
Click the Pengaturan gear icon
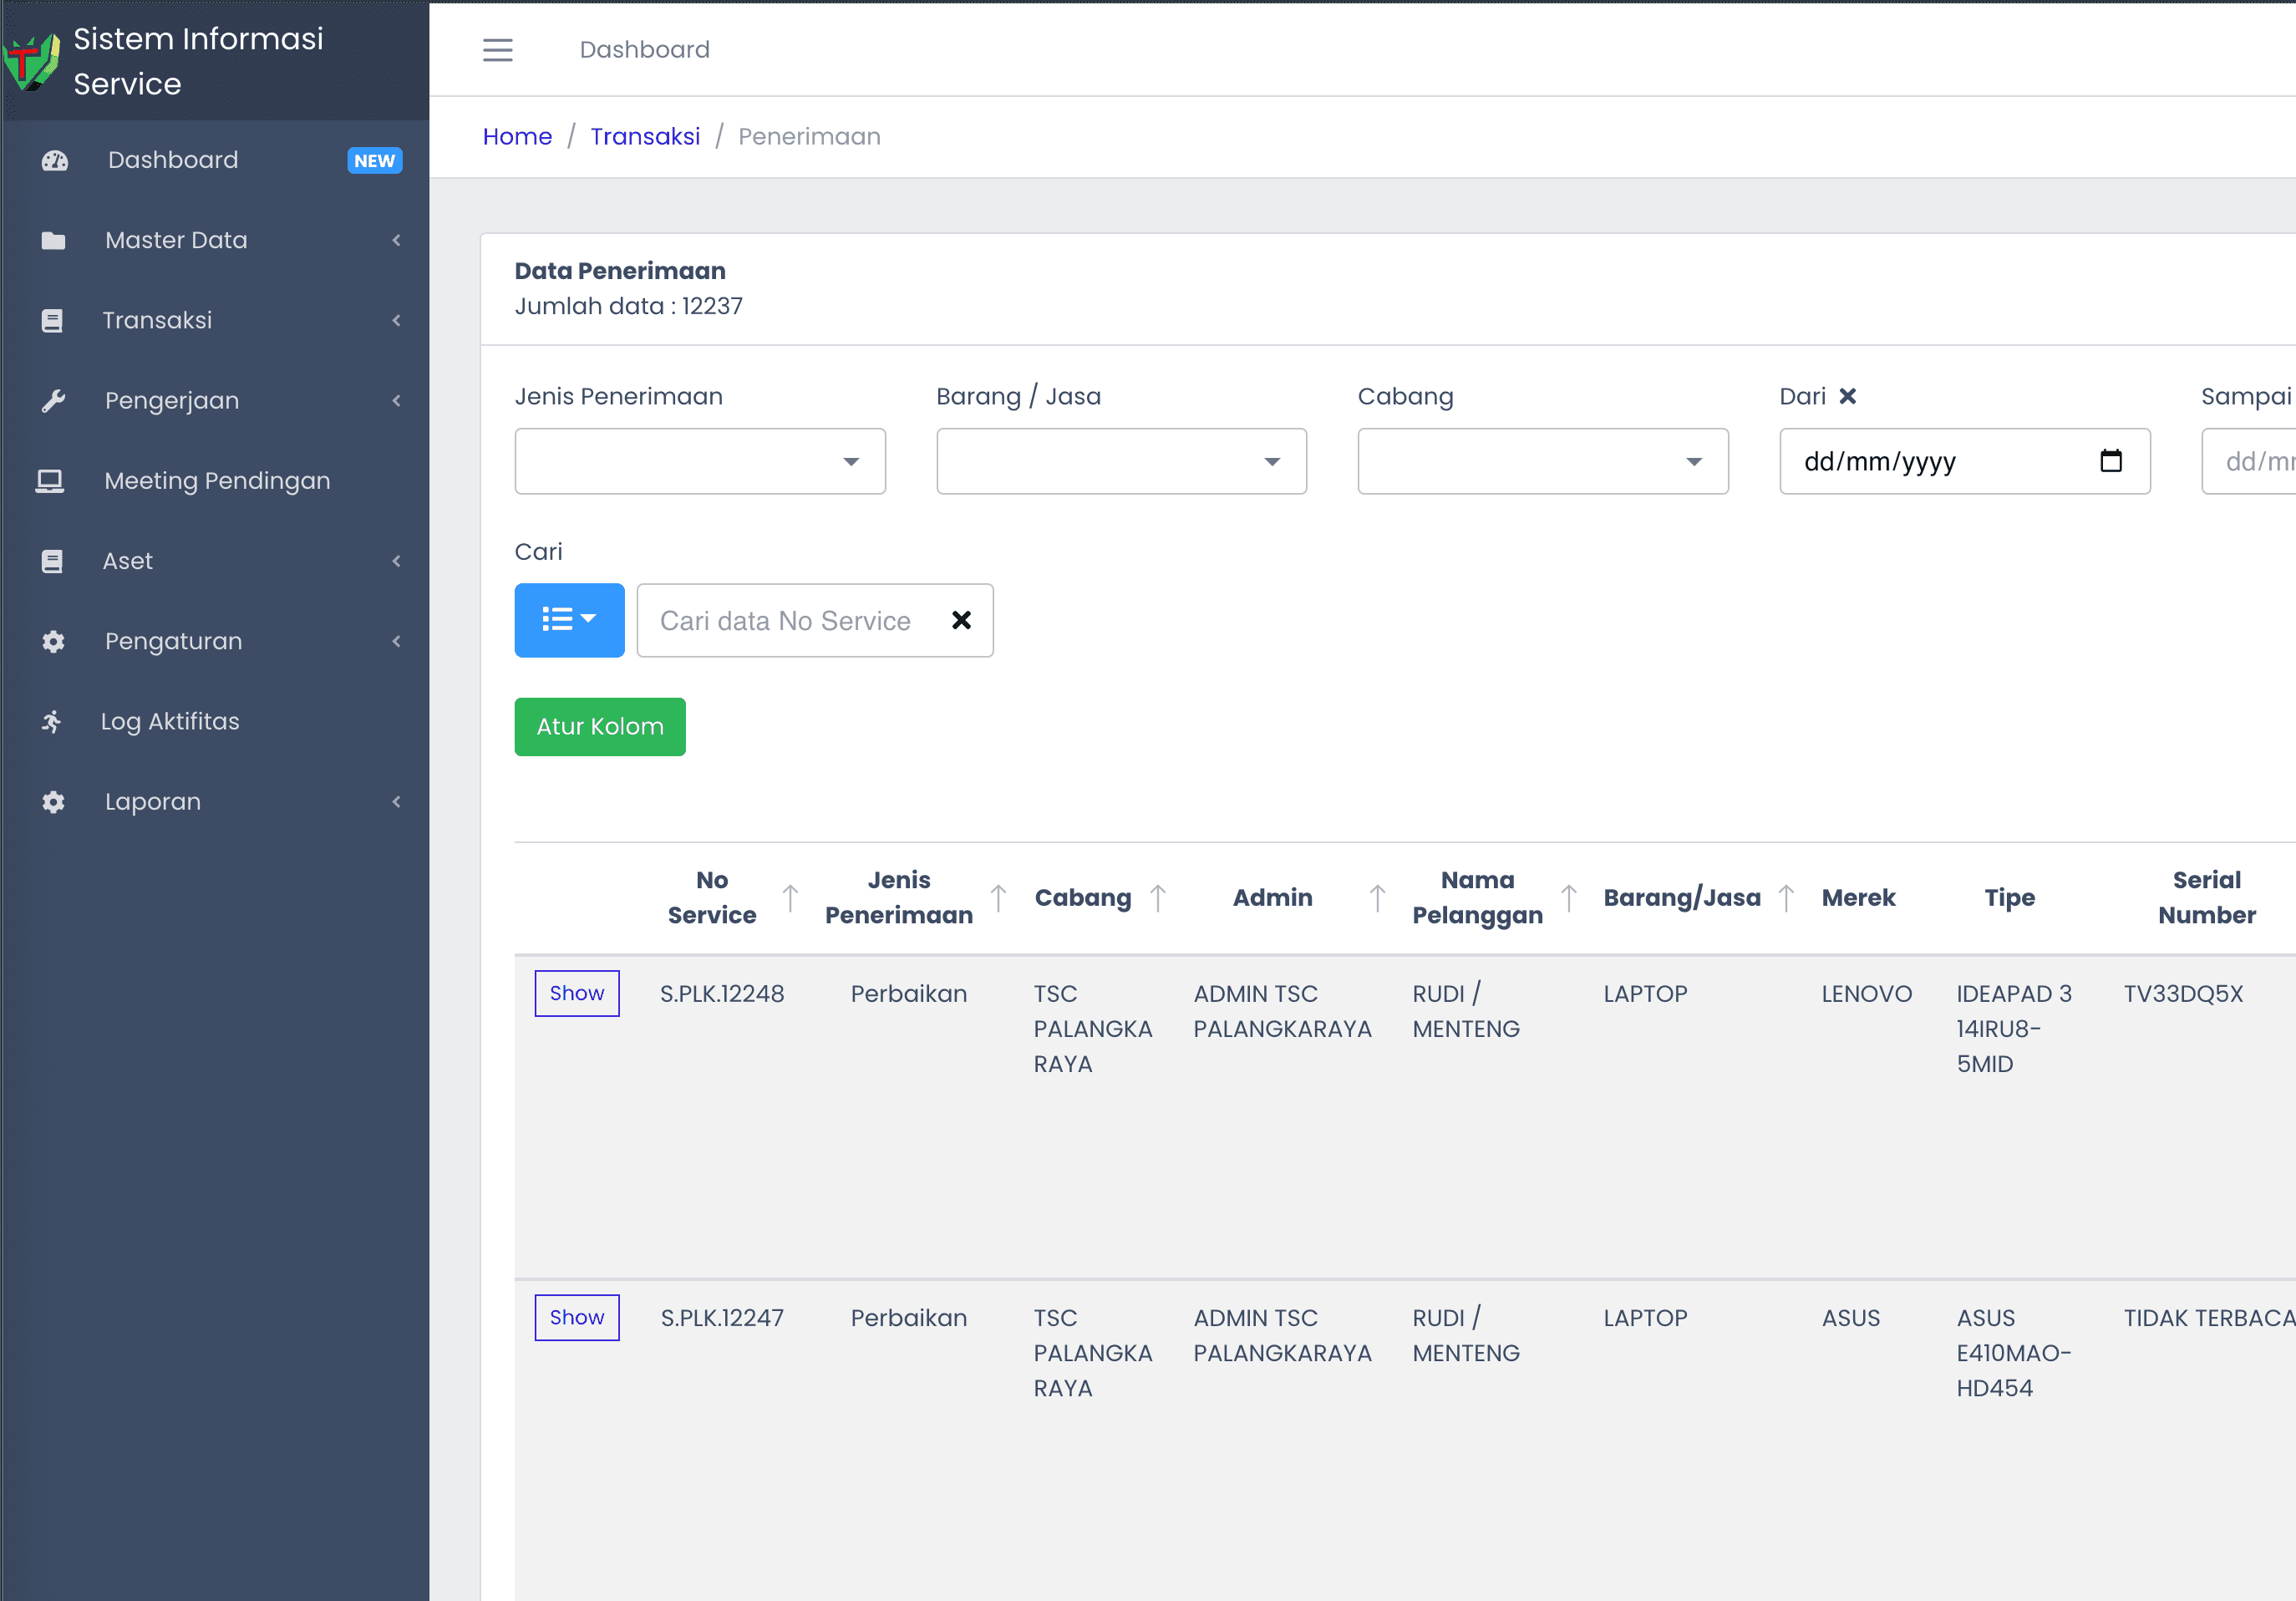[53, 641]
